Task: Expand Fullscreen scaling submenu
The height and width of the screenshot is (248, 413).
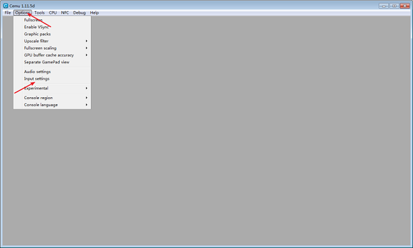Action: click(52, 48)
